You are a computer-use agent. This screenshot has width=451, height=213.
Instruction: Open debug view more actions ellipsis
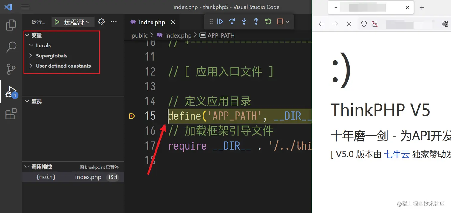coord(114,22)
